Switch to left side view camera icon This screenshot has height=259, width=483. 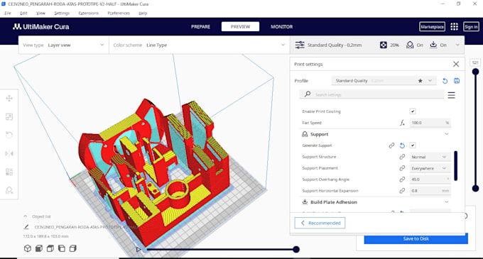click(62, 248)
